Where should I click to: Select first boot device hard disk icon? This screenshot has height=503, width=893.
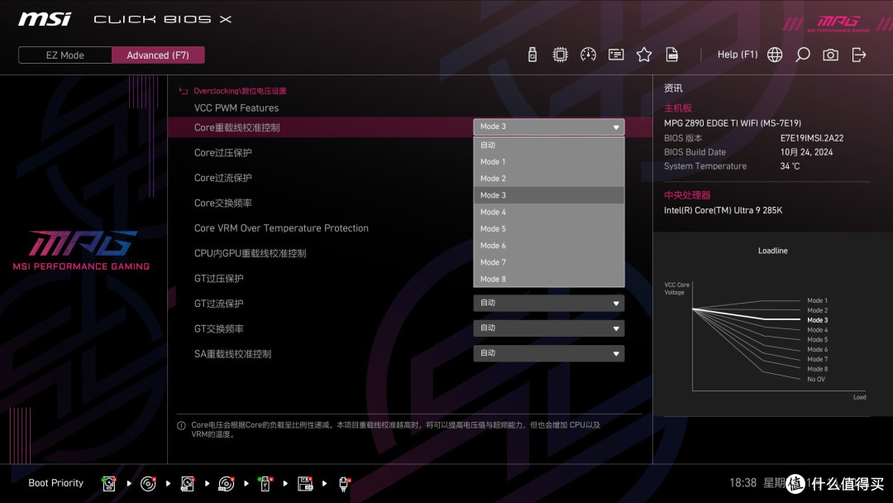(x=109, y=484)
